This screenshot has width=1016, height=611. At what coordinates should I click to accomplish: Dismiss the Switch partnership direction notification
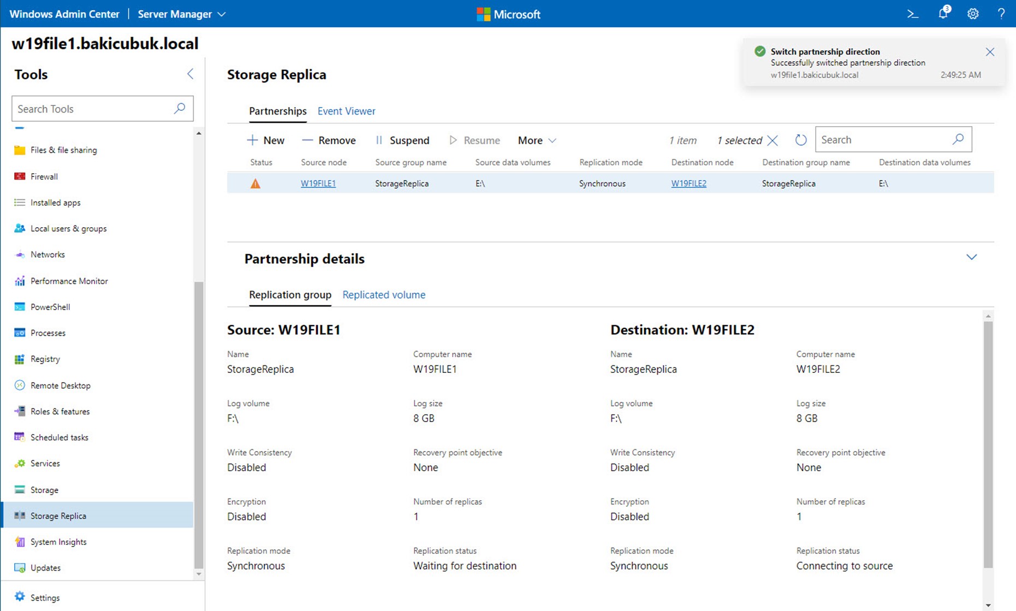pyautogui.click(x=990, y=52)
